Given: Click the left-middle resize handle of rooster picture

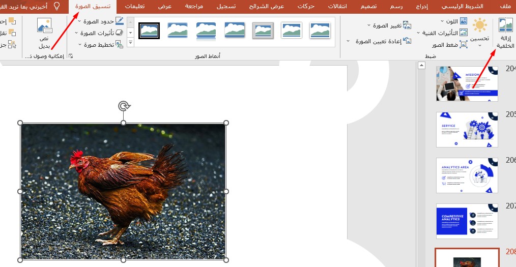Looking at the screenshot, I should tap(20, 191).
